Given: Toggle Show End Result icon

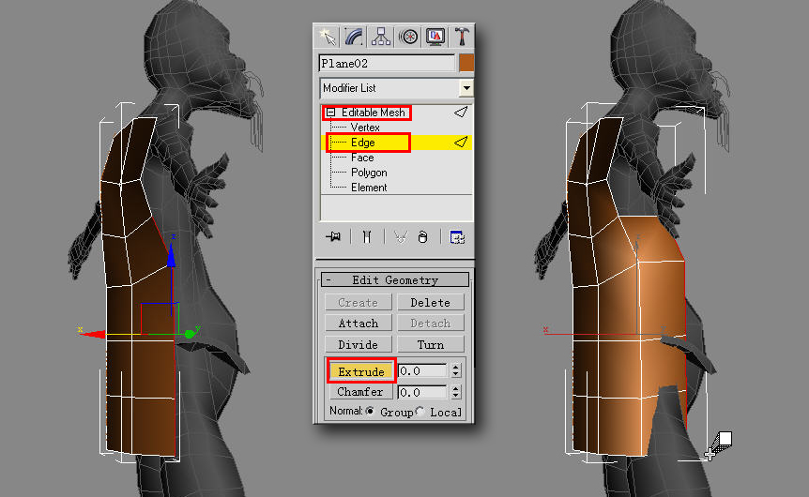Looking at the screenshot, I should point(366,237).
